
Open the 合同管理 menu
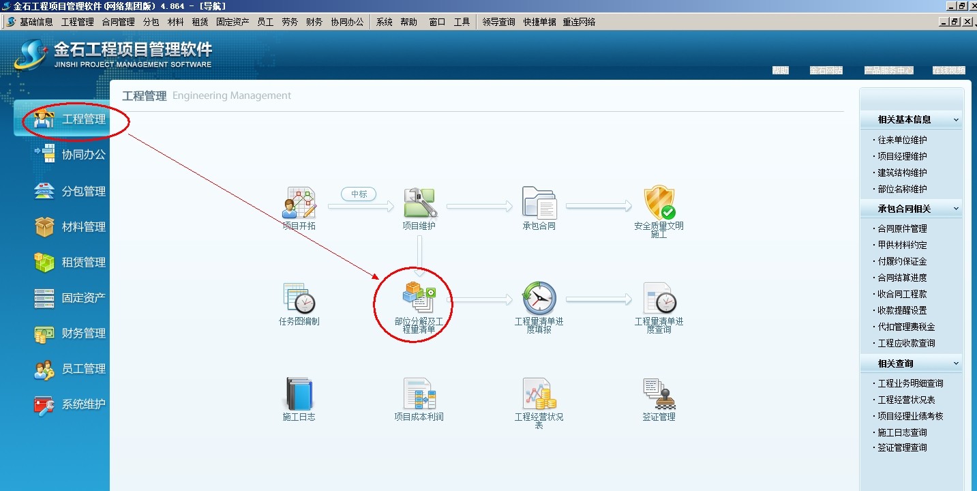(x=118, y=22)
